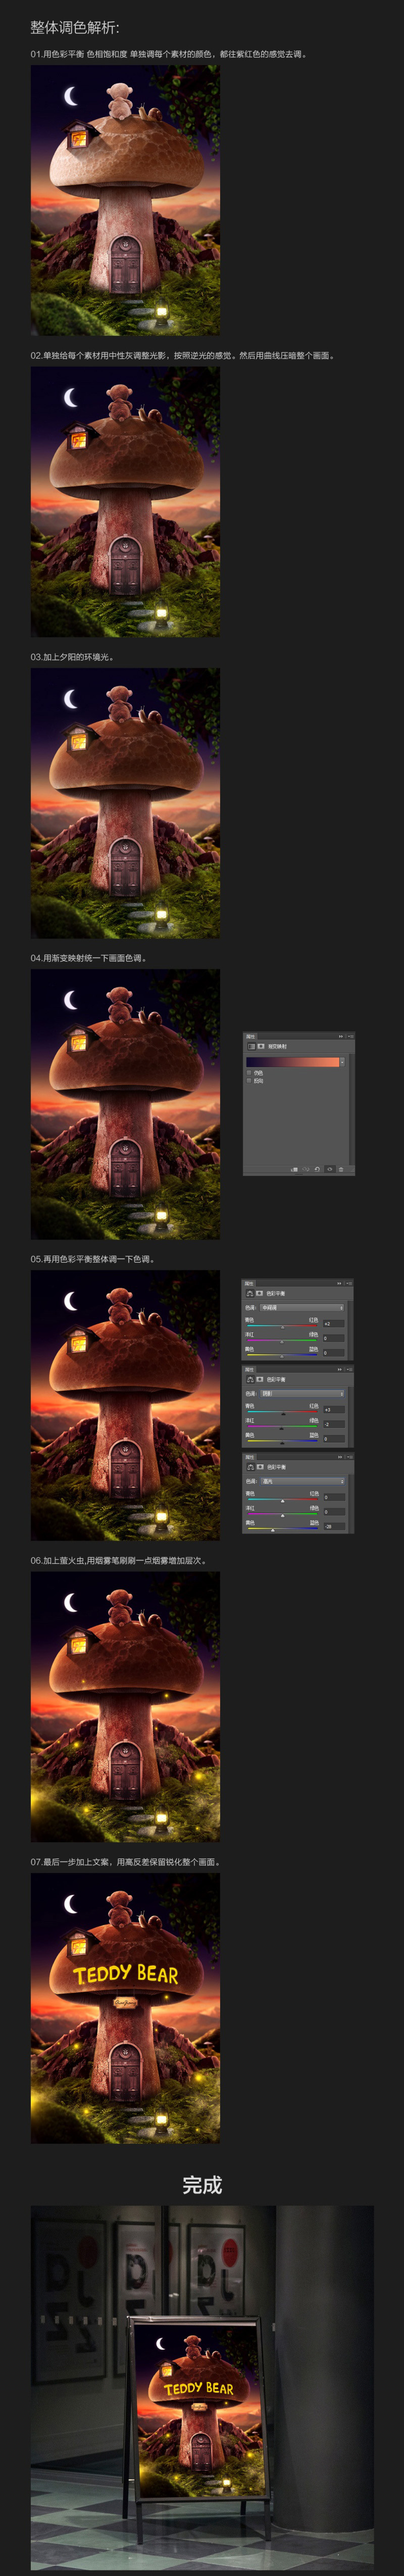
Task: Click the 红色 value field showing +2
Action: coord(334,1323)
